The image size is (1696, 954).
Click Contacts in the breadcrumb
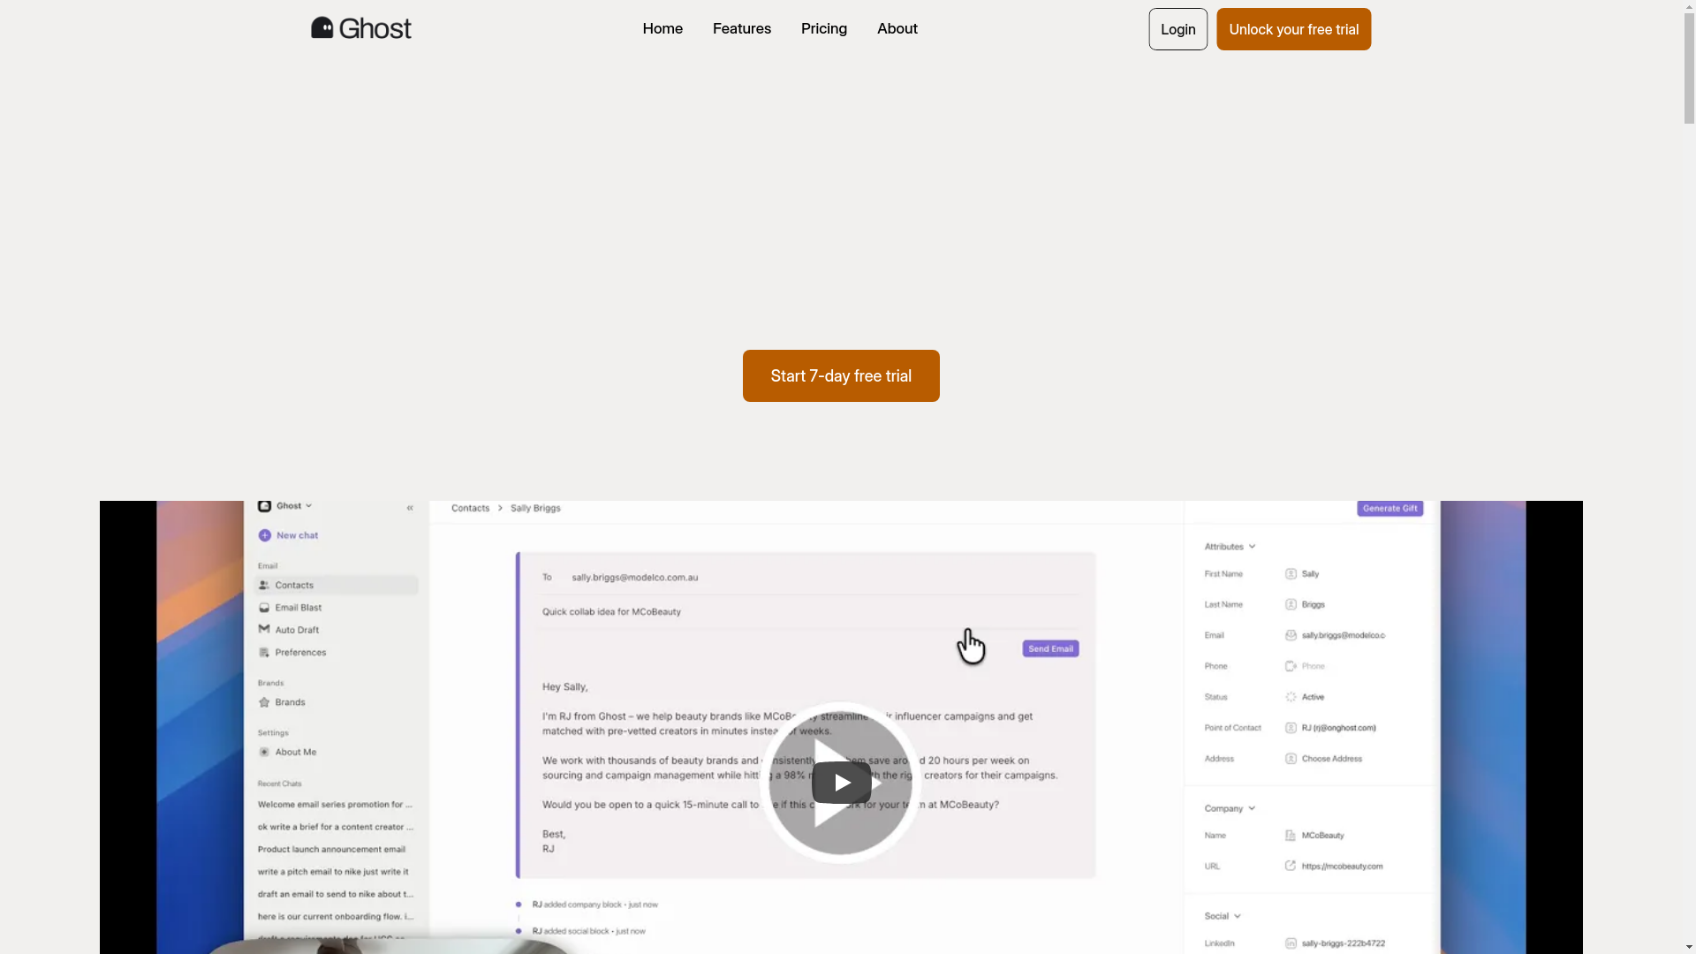[470, 508]
